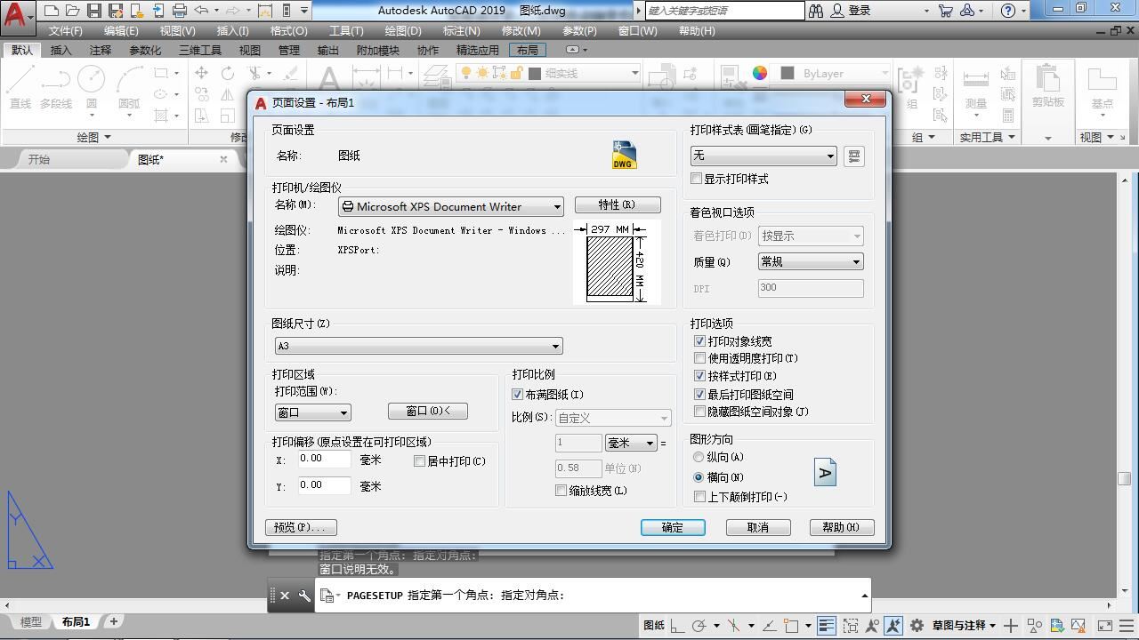The height and width of the screenshot is (640, 1139).
Task: Click the object color wheel swatch in ribbon
Action: pyautogui.click(x=760, y=74)
